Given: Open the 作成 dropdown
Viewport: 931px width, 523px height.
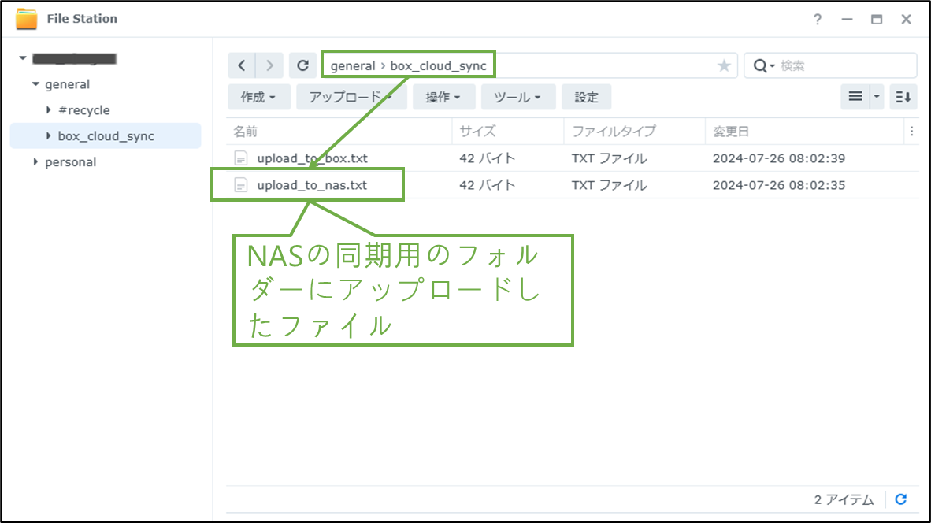Looking at the screenshot, I should [x=258, y=96].
